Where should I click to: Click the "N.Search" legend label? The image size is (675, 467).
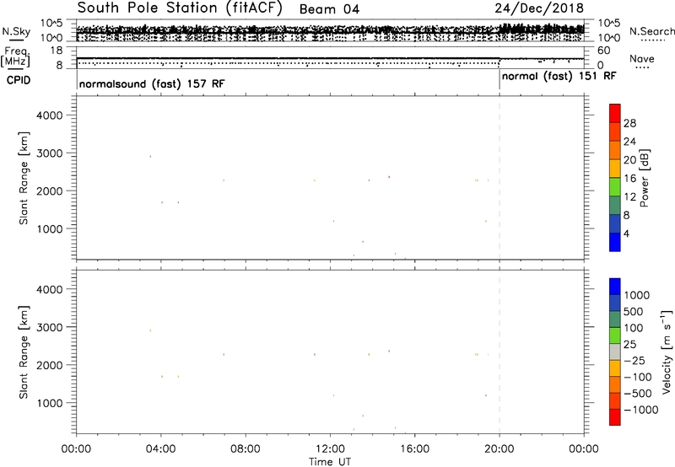point(651,31)
